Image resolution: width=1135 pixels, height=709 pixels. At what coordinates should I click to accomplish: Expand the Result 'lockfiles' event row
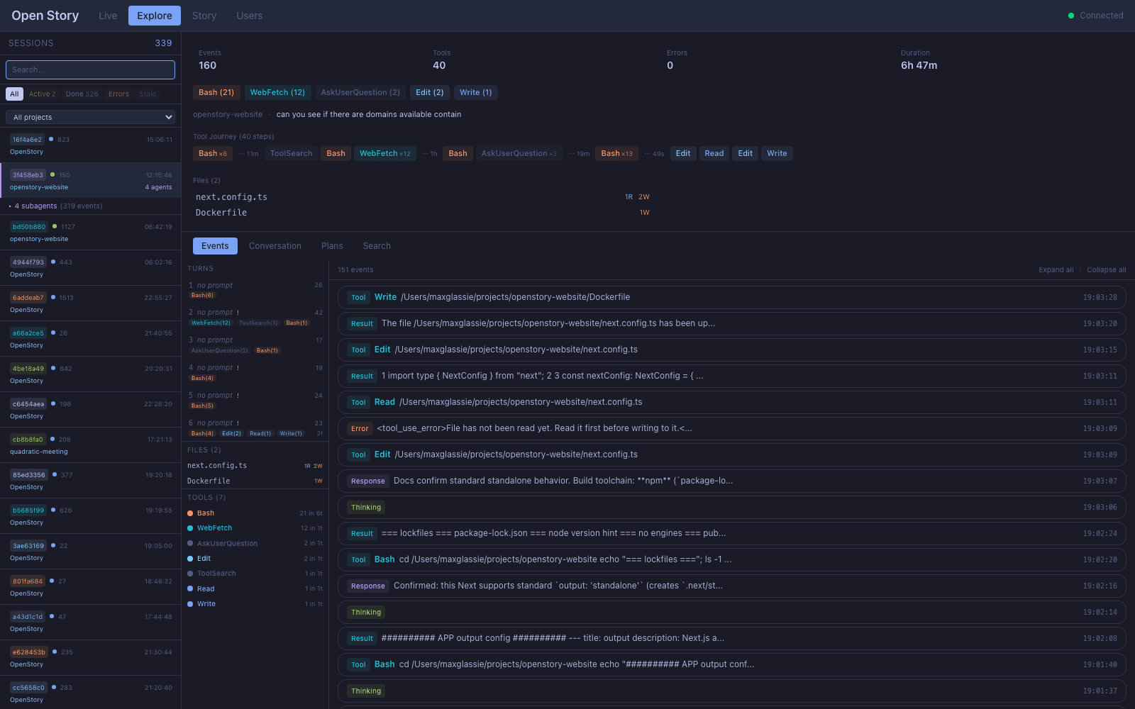click(x=731, y=533)
